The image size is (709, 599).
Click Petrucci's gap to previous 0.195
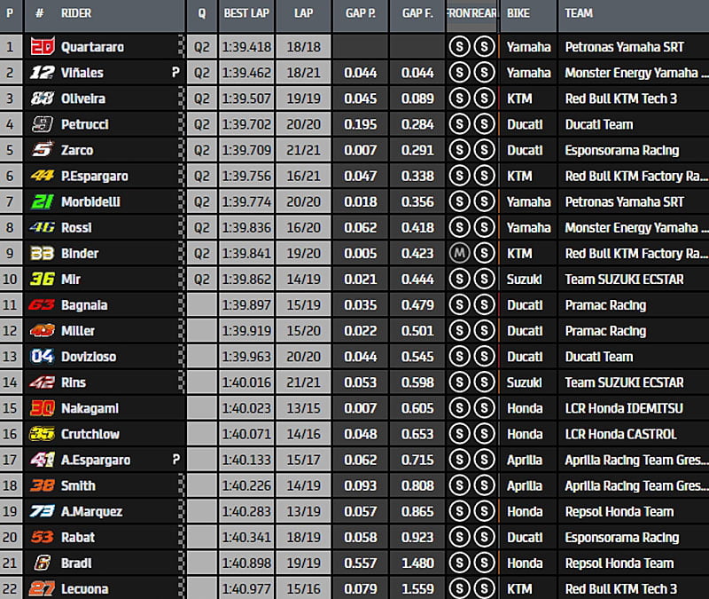[x=361, y=124]
